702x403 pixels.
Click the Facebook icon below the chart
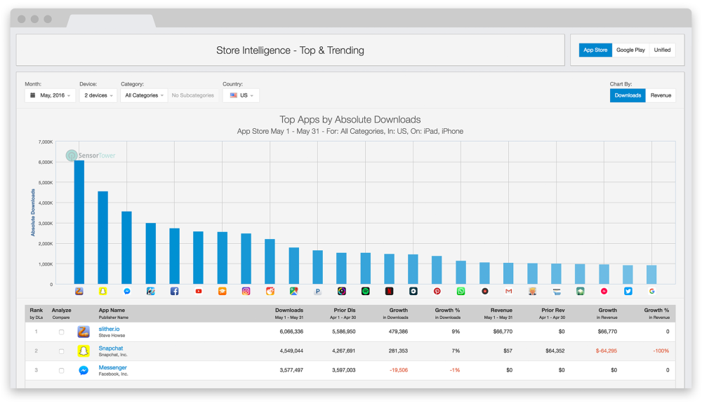[x=174, y=291]
